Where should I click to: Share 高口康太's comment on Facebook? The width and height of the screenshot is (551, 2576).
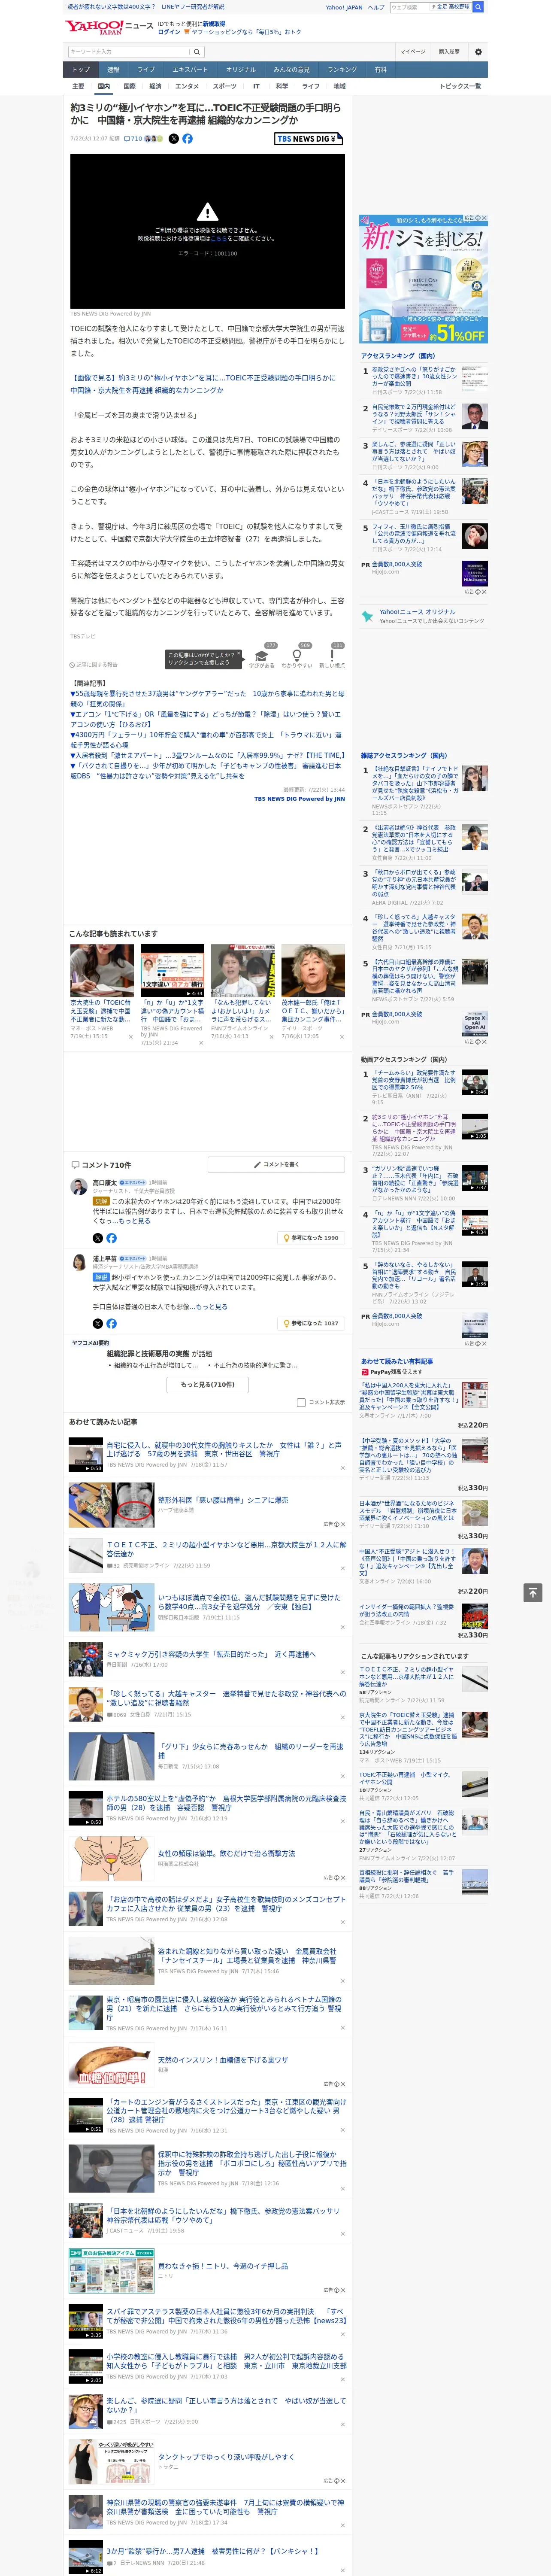point(111,1238)
